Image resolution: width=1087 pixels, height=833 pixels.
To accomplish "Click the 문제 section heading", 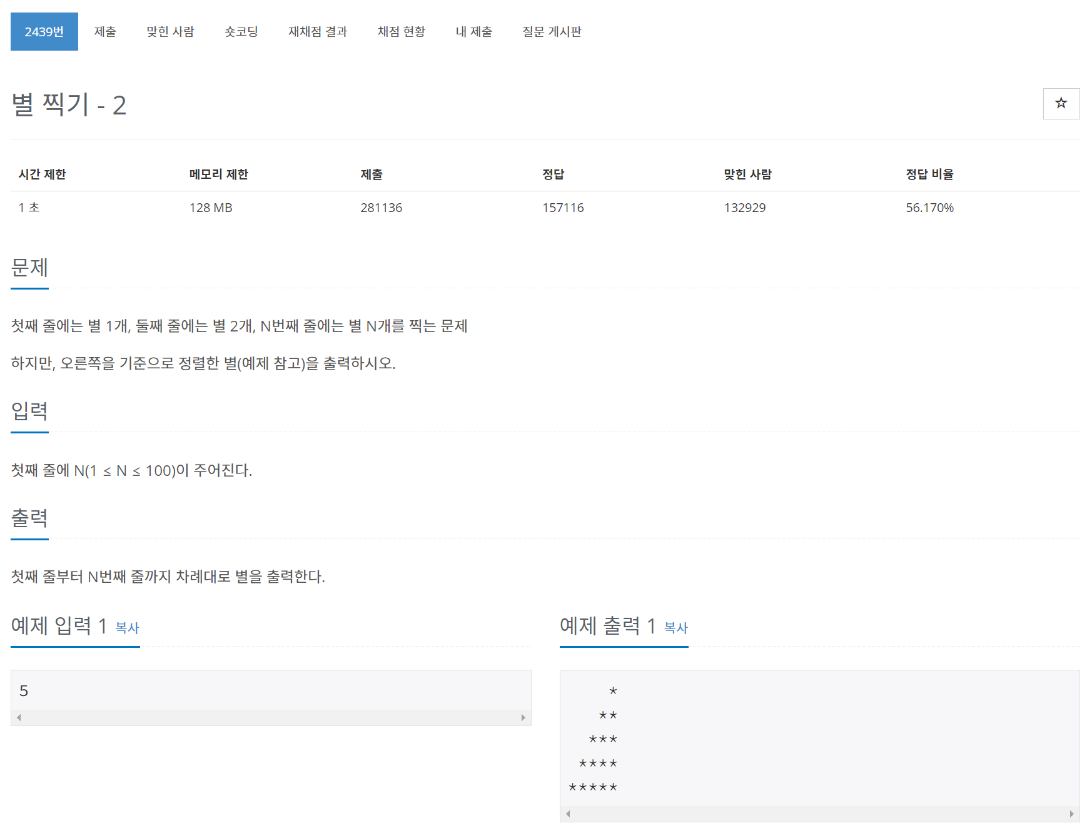I will 29,268.
